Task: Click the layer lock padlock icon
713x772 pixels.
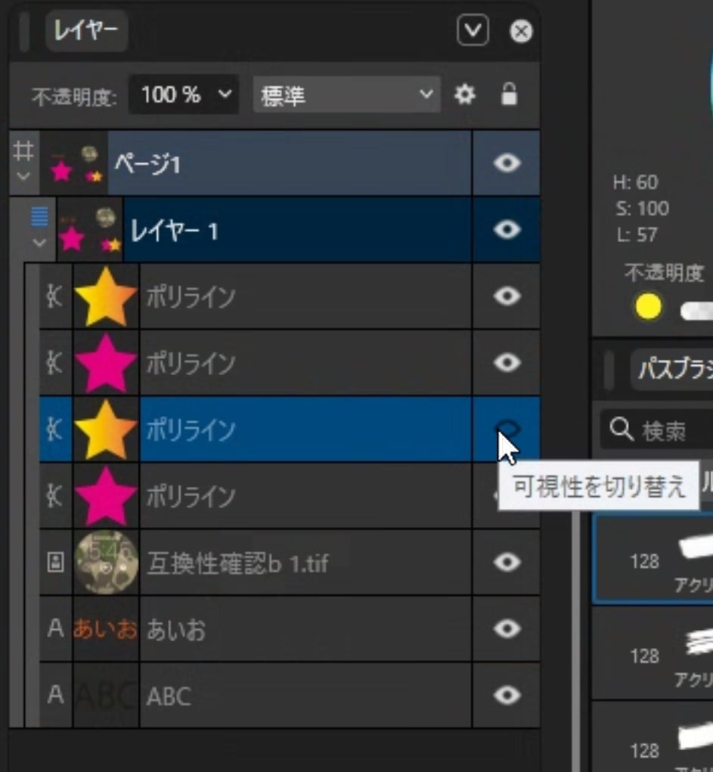Action: 509,95
